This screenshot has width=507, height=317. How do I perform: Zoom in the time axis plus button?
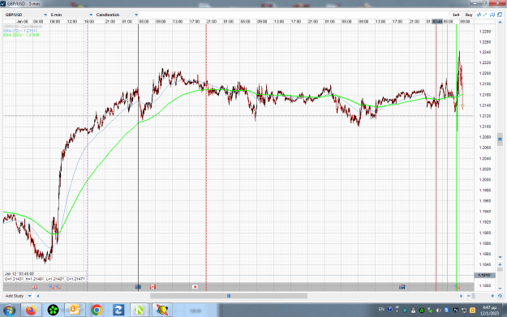(x=492, y=296)
